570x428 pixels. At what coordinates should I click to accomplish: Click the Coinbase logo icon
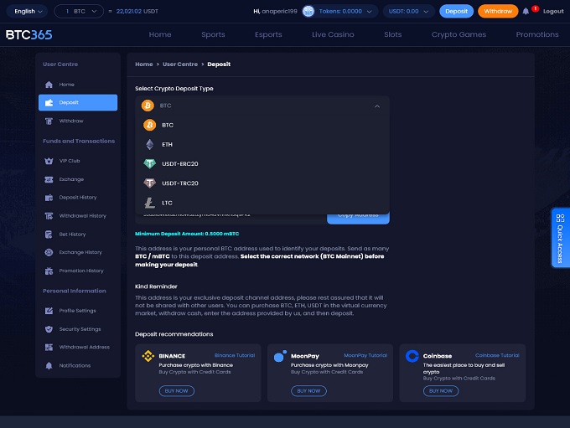click(x=412, y=356)
